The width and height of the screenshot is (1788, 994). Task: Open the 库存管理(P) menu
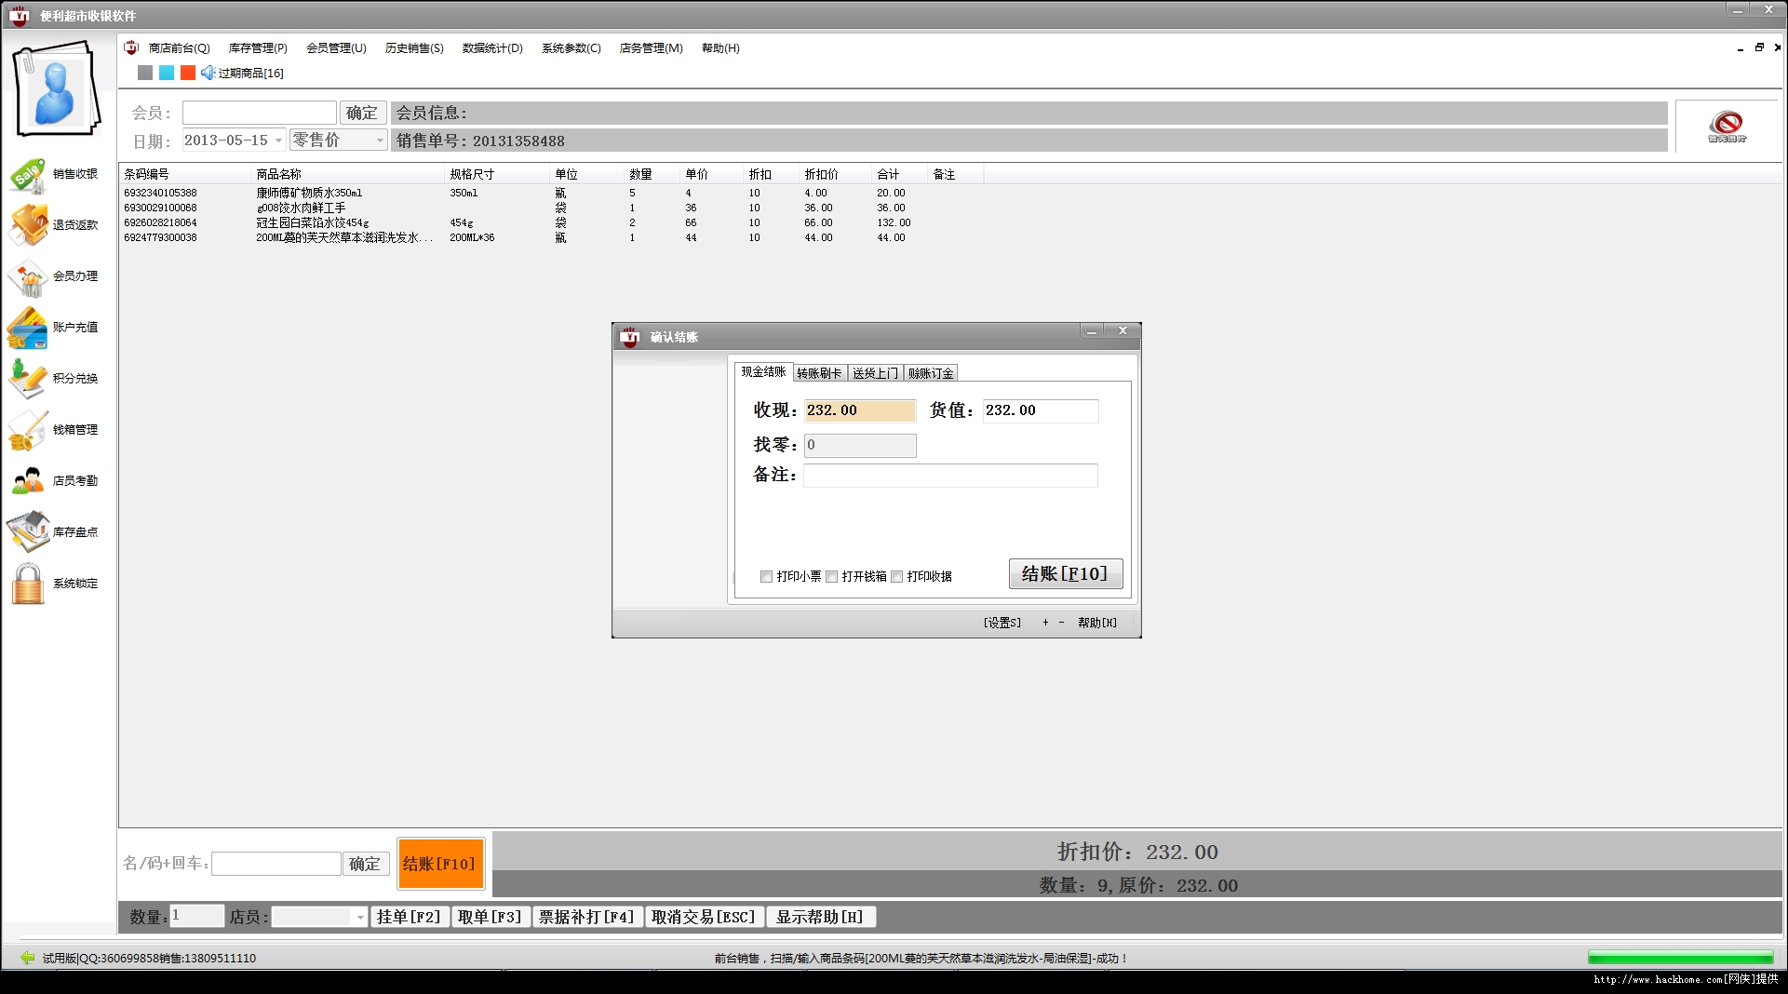[258, 48]
